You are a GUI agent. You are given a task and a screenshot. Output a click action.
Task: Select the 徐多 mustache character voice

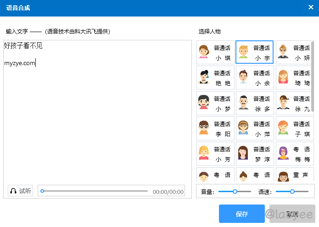(x=255, y=103)
